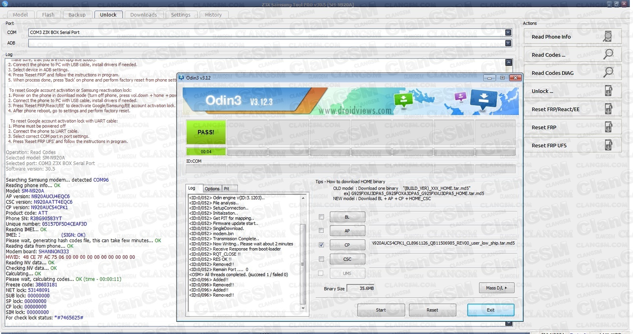This screenshot has width=633, height=334.
Task: Click the Reset FRP UFS button label
Action: 549,146
